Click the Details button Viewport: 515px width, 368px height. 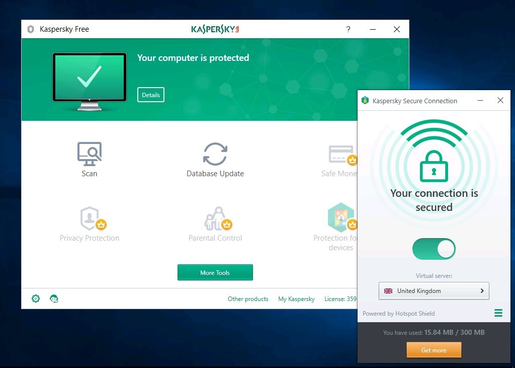[x=151, y=95]
